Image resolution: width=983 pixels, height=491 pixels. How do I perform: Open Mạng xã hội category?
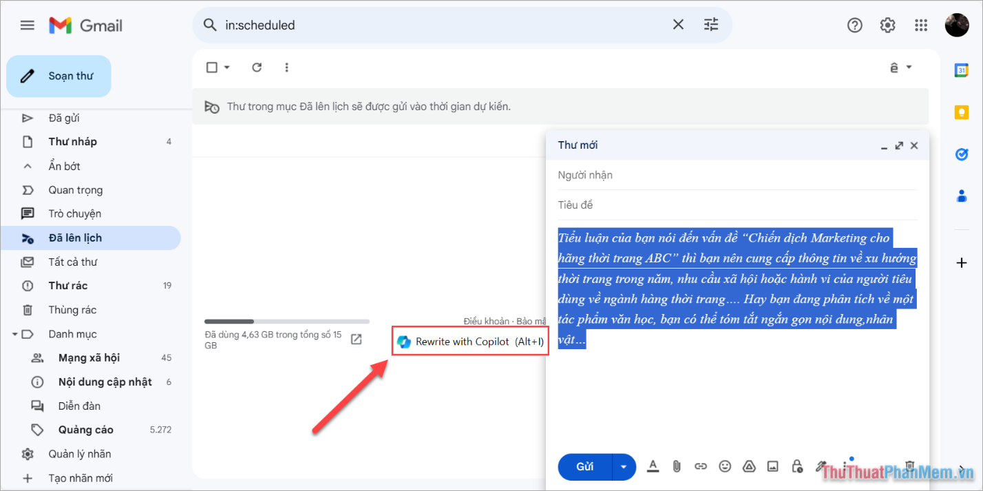[90, 358]
